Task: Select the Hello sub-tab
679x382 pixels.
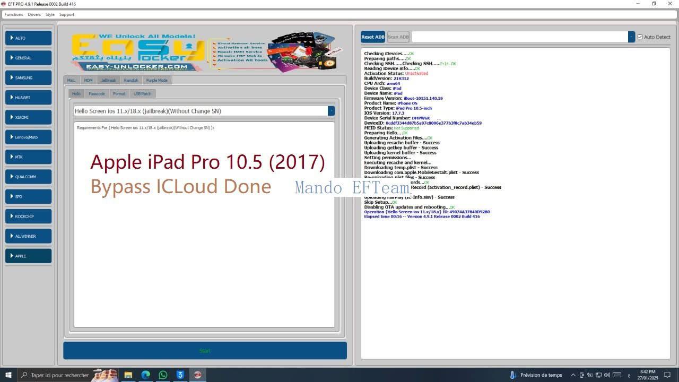Action: tap(76, 93)
